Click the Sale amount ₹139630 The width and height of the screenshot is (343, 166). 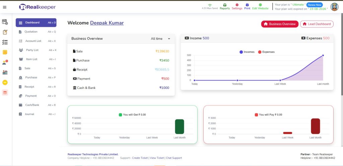(x=162, y=51)
